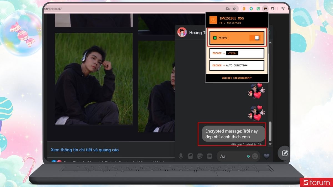The width and height of the screenshot is (333, 187).
Task: Send a heart reaction icon
Action: [266, 156]
